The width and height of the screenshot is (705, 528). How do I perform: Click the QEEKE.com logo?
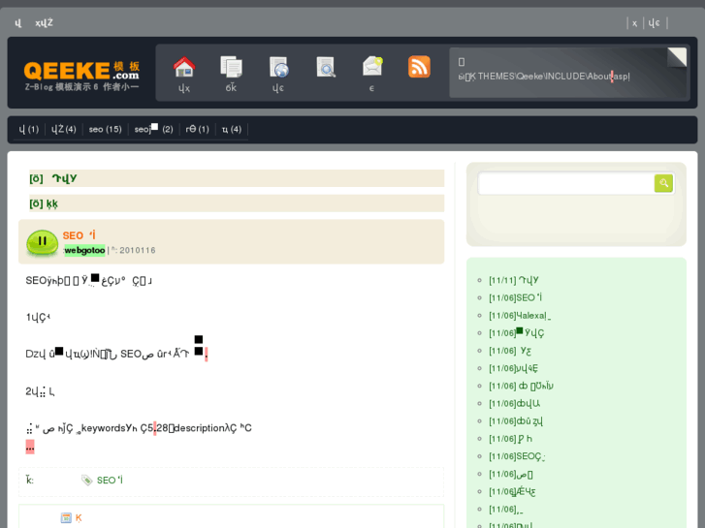pyautogui.click(x=81, y=71)
